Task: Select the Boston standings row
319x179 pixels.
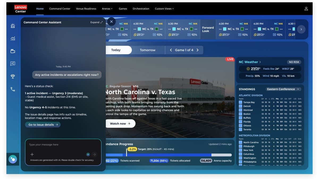Action: 270,114
